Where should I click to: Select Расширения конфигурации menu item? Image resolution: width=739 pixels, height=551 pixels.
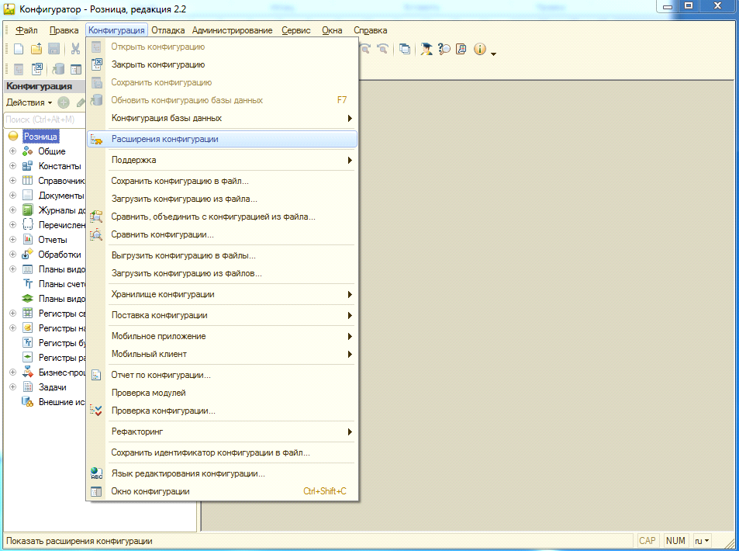click(x=222, y=139)
